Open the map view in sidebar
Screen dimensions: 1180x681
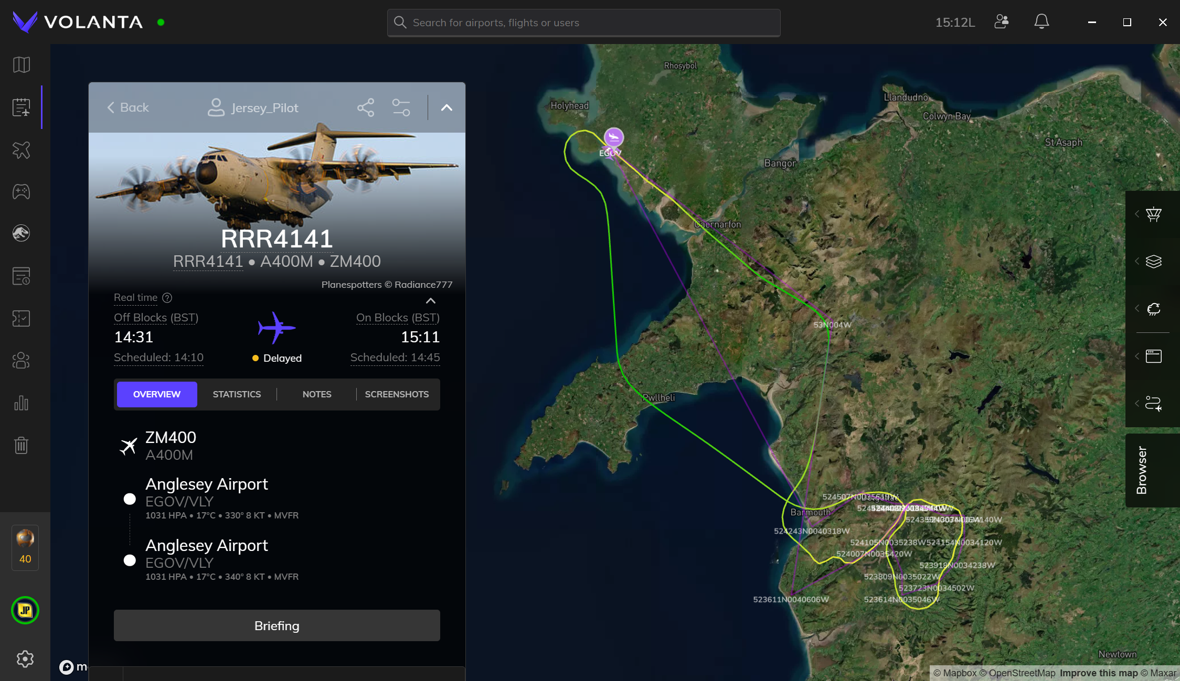(x=22, y=65)
